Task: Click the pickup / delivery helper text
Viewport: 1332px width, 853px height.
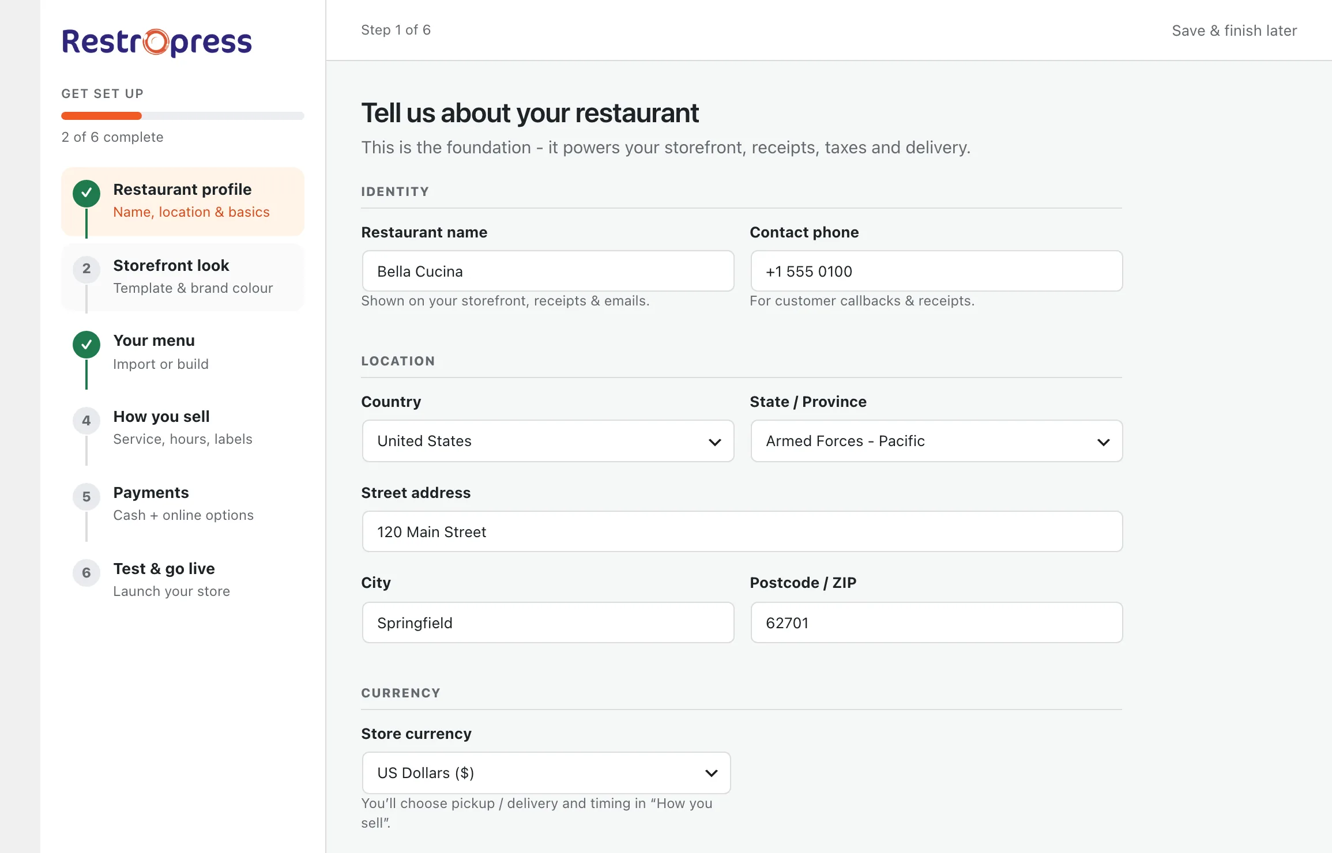Action: (537, 813)
